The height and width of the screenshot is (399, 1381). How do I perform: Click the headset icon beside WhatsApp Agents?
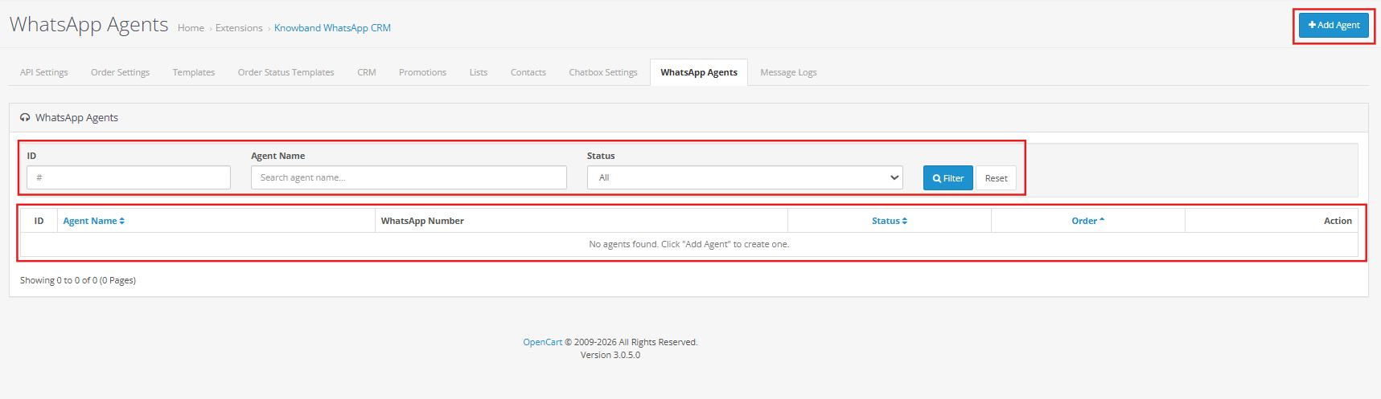pyautogui.click(x=25, y=117)
